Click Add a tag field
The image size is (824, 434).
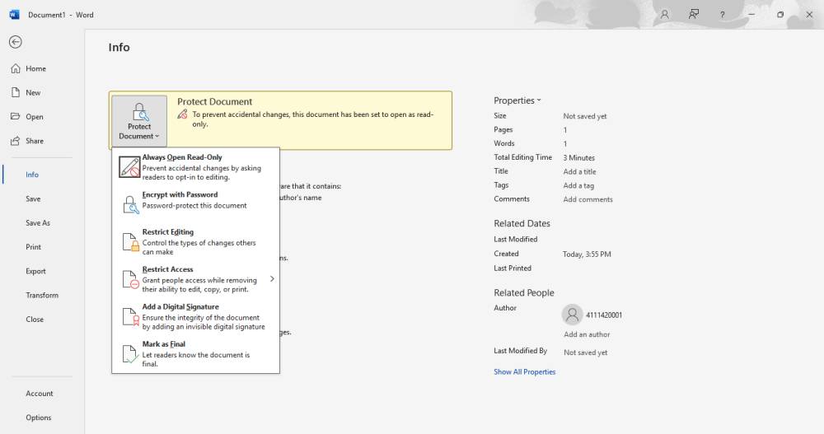coord(578,185)
